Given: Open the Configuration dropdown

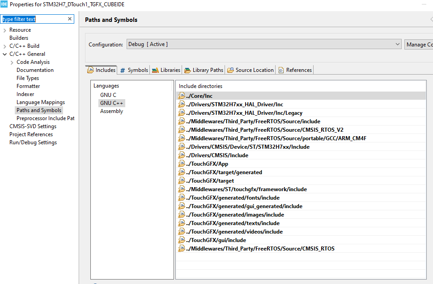Looking at the screenshot, I should (x=398, y=44).
